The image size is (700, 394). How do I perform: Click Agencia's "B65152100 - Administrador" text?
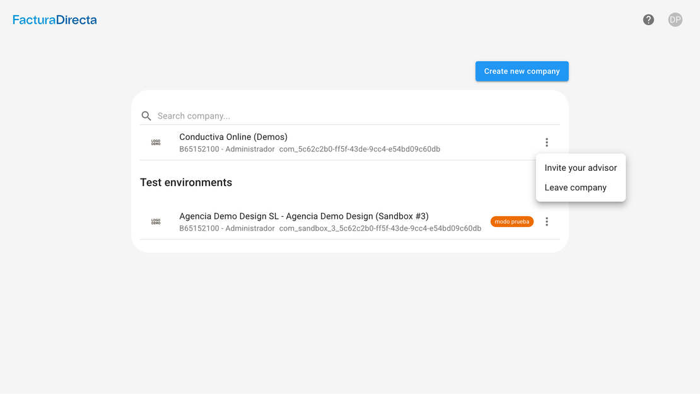pos(227,228)
